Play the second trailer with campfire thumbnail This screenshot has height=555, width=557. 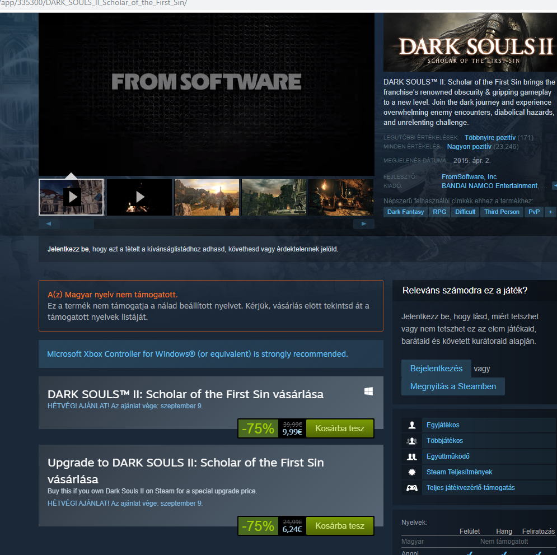[139, 197]
